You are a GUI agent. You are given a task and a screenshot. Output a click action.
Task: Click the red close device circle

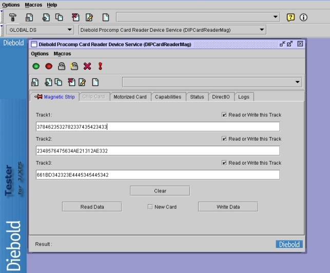[x=49, y=66]
